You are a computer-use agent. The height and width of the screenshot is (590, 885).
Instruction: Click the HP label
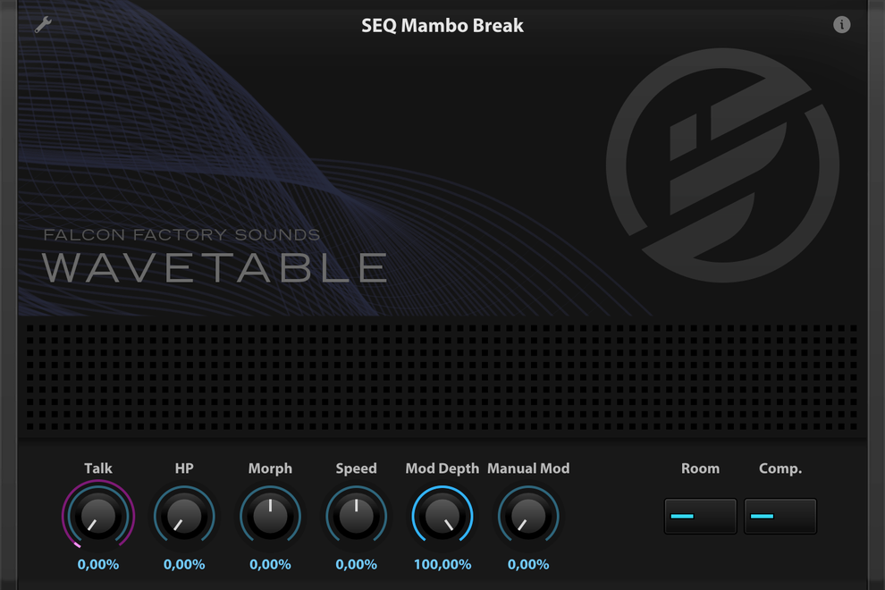(x=184, y=468)
